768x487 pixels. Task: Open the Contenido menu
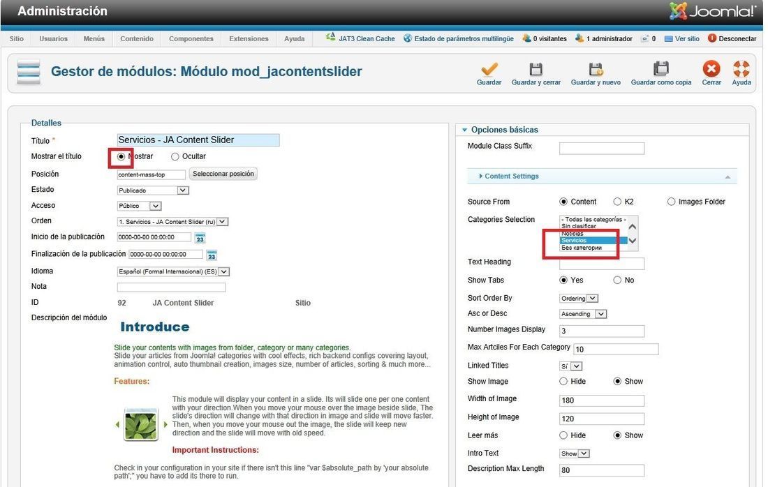[137, 38]
